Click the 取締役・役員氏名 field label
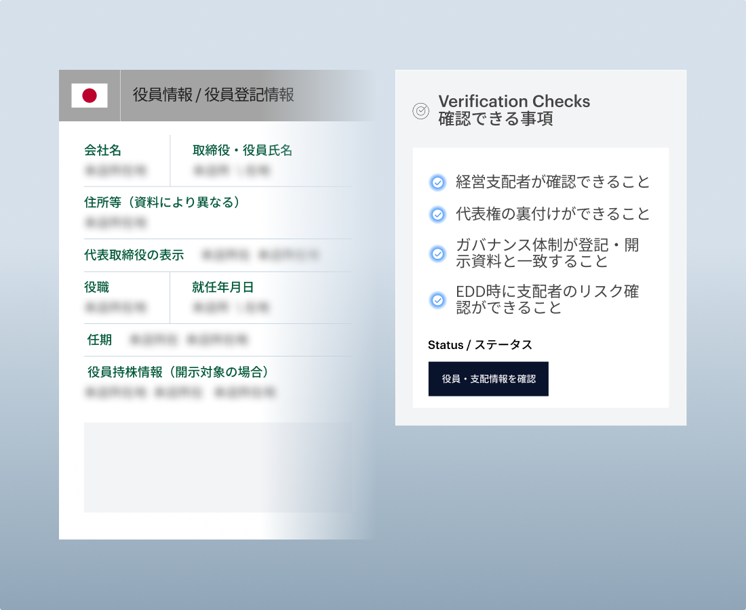 (242, 150)
